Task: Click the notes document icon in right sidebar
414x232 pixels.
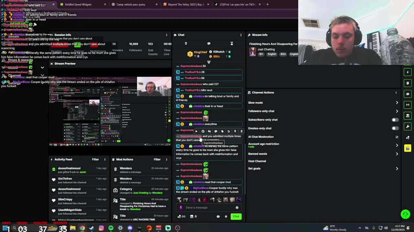Action: (408, 83)
